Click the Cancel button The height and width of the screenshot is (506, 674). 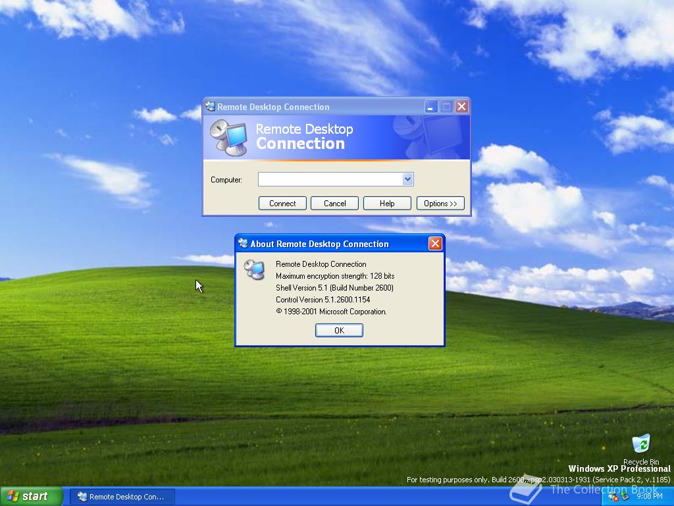[334, 203]
